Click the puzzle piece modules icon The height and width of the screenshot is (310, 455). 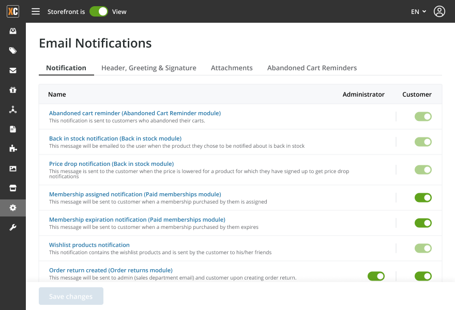click(13, 149)
